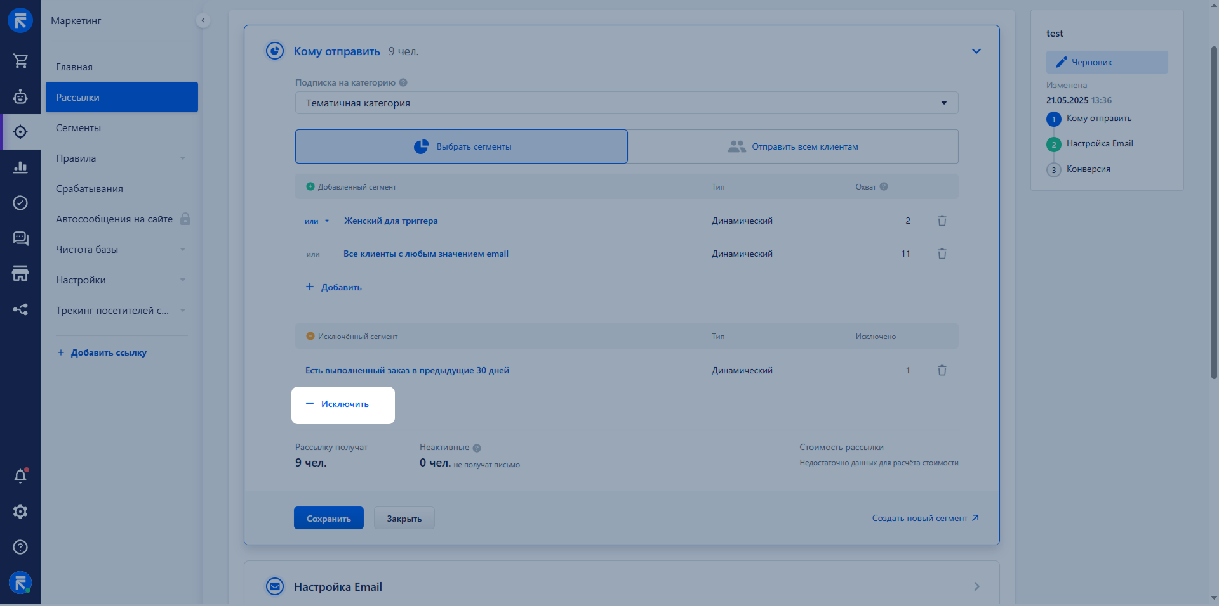Go to 'Сегменты' menu item
The width and height of the screenshot is (1219, 606).
78,128
